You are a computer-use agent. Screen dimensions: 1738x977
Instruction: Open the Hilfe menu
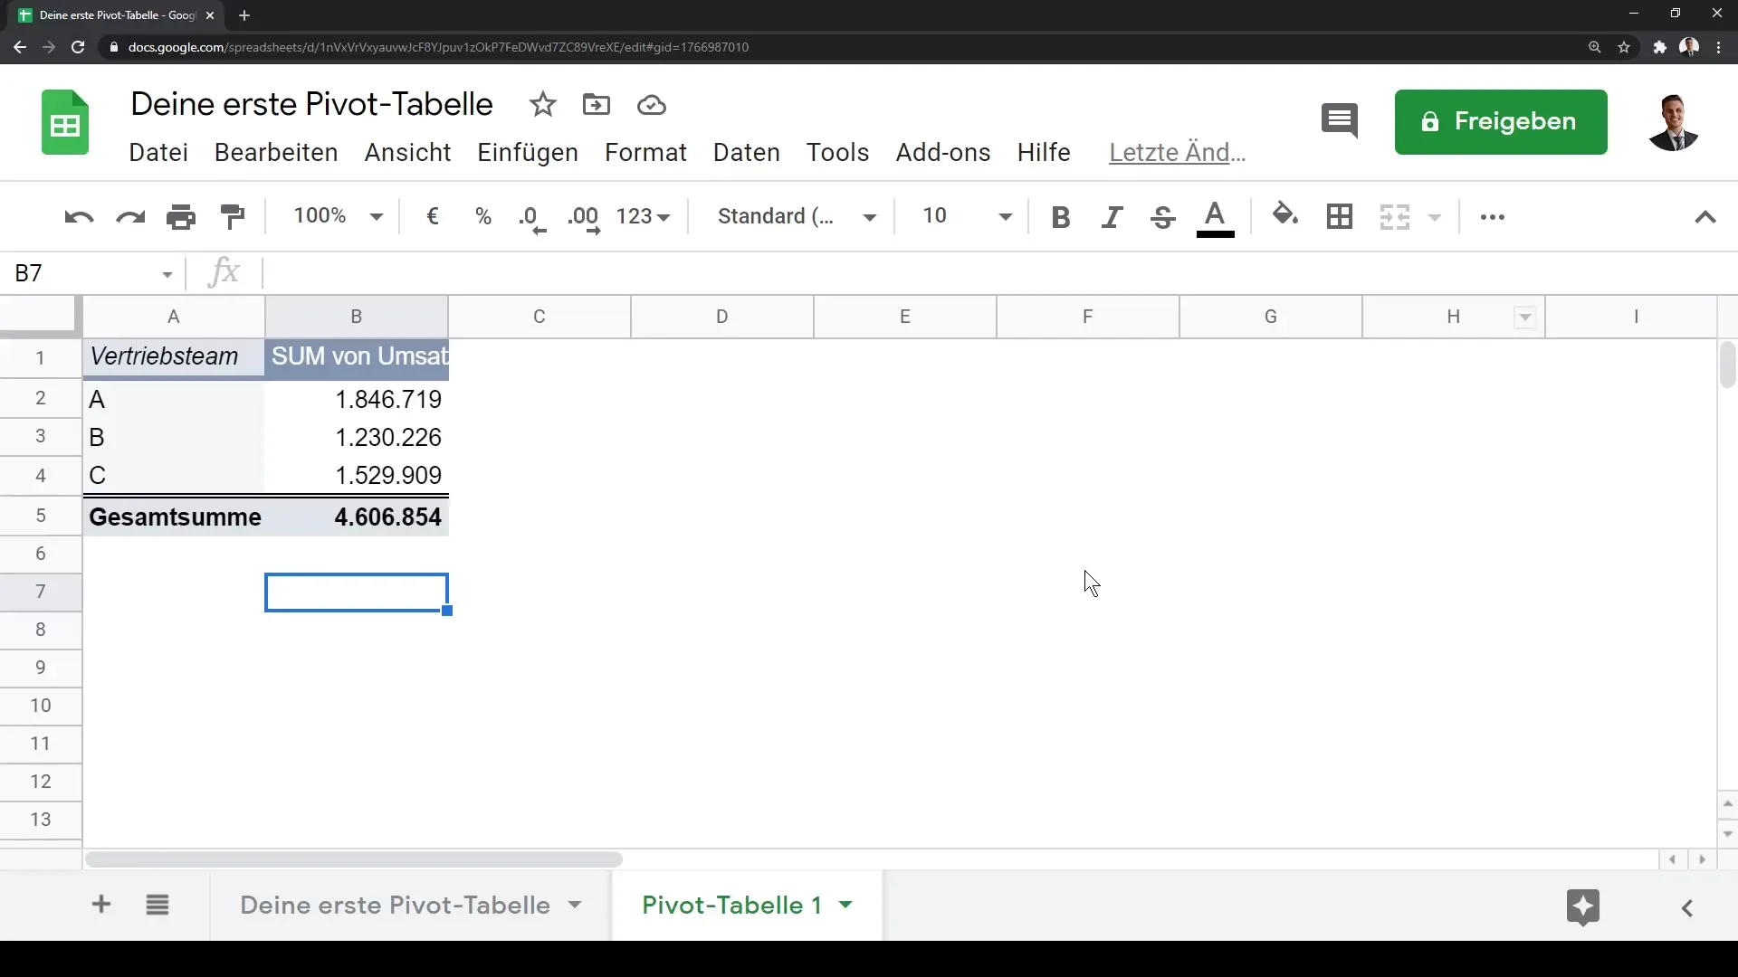click(1043, 152)
